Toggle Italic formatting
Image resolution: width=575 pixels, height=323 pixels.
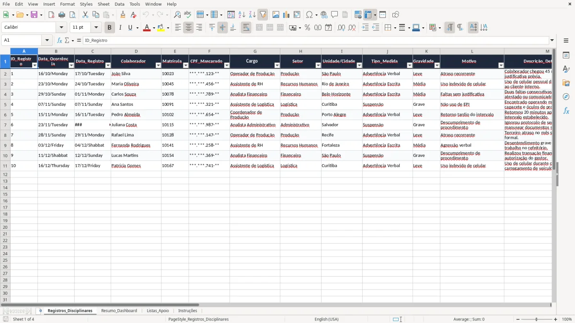click(120, 28)
